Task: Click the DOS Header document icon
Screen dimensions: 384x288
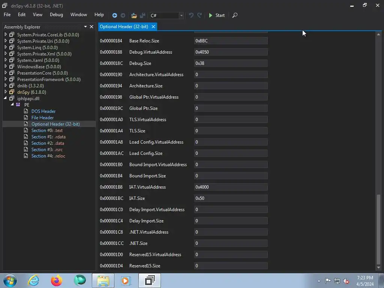Action: (26, 111)
